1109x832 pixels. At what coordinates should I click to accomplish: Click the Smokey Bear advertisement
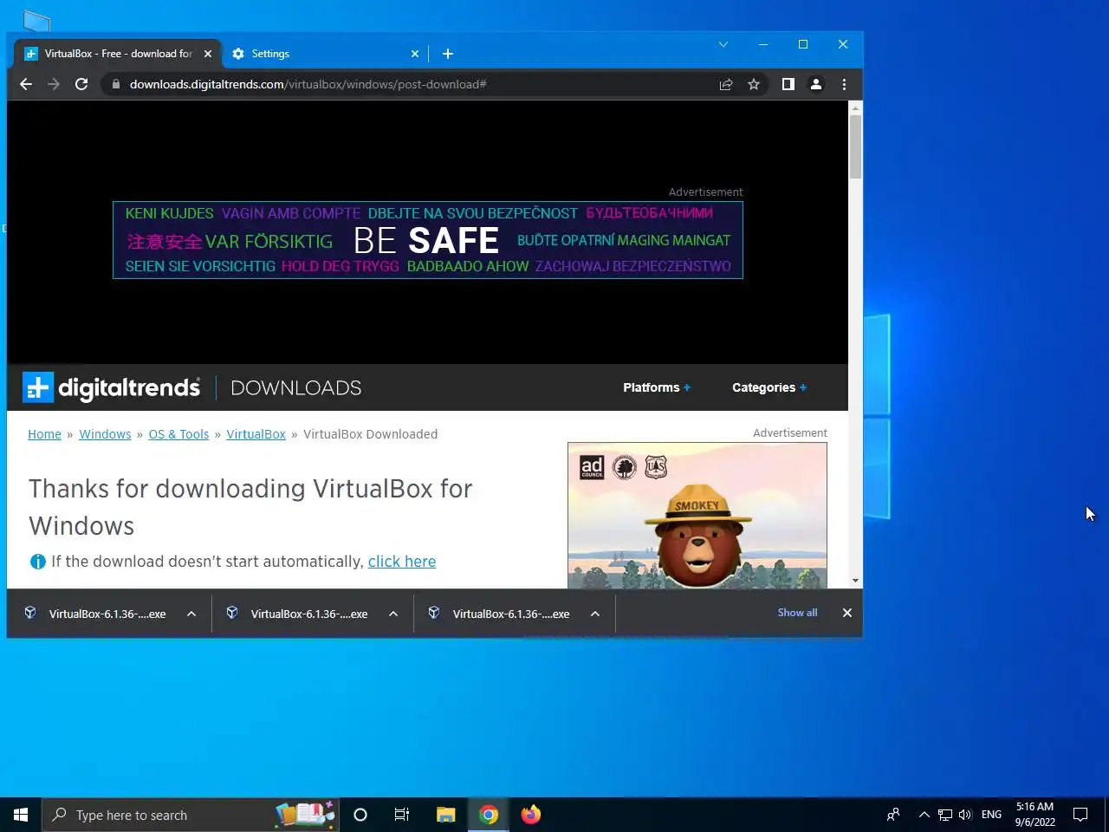(697, 516)
